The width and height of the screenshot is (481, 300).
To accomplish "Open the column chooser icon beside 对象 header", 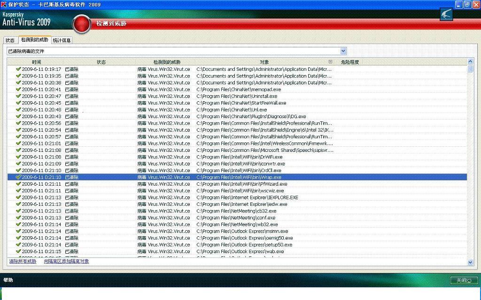I will (330, 61).
